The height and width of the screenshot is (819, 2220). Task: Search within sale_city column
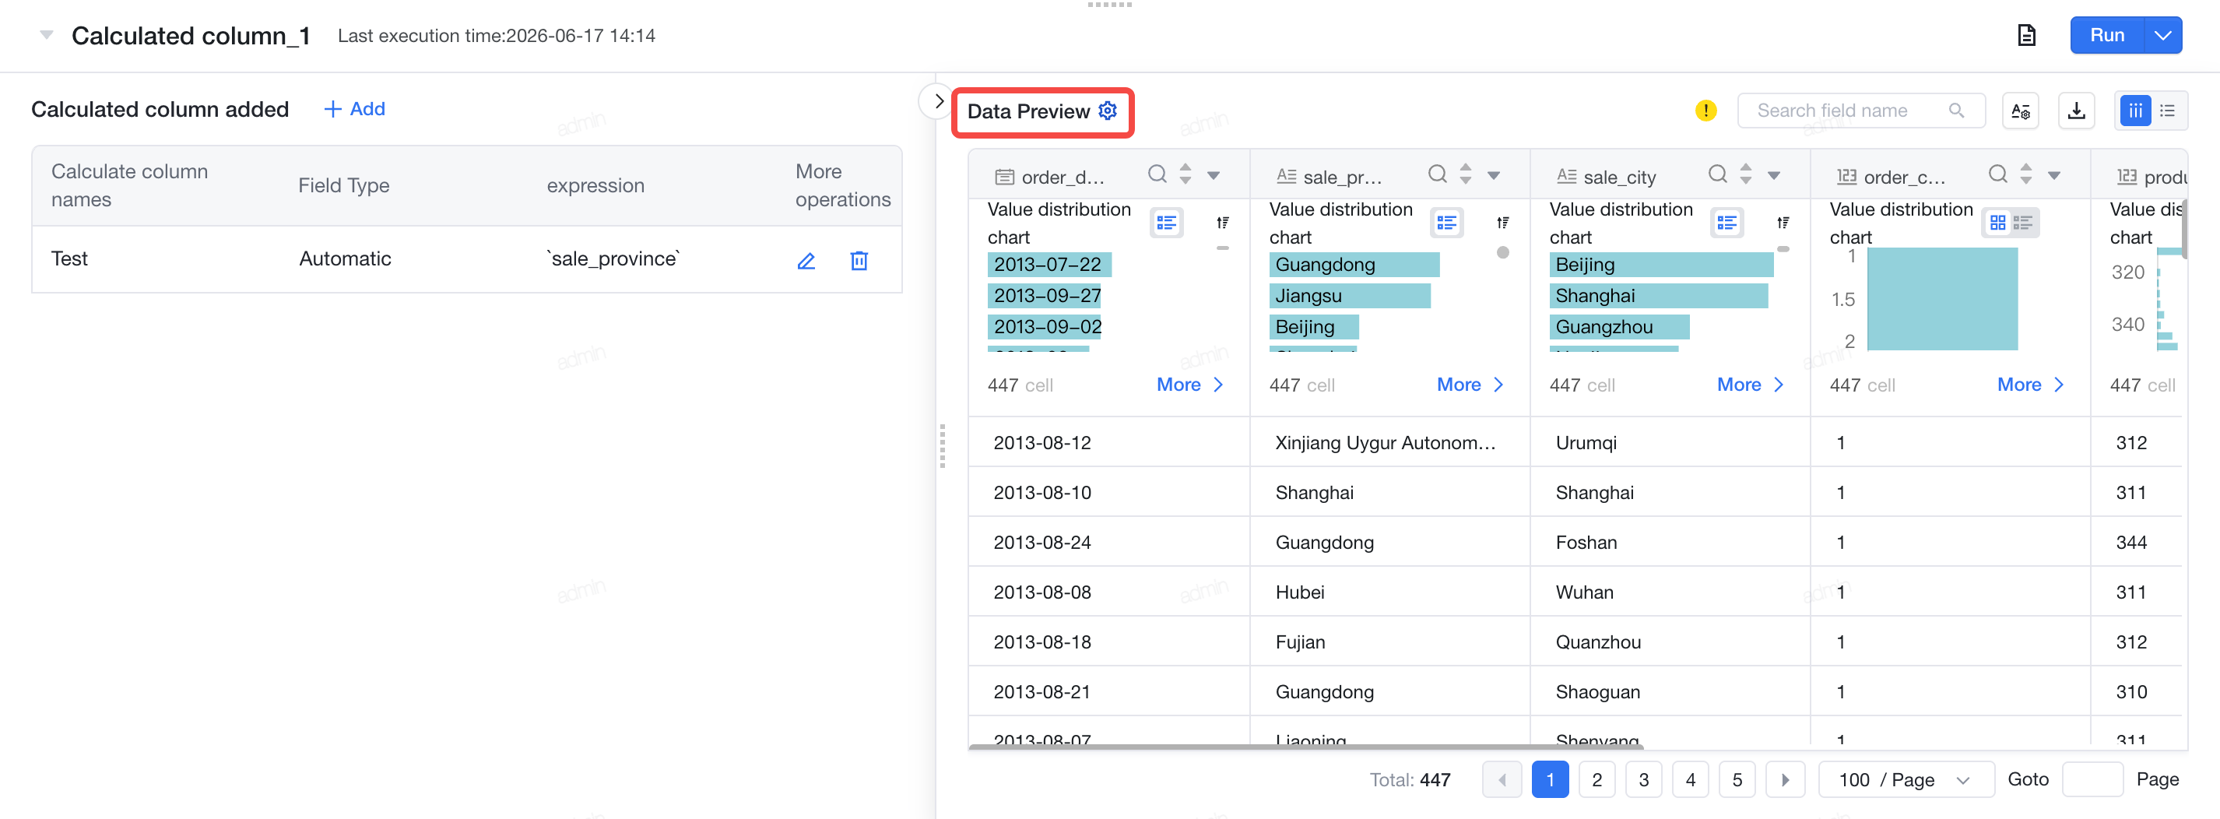click(1718, 174)
